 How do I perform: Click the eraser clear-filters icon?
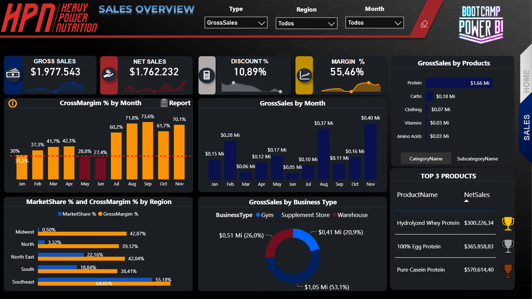pos(424,24)
